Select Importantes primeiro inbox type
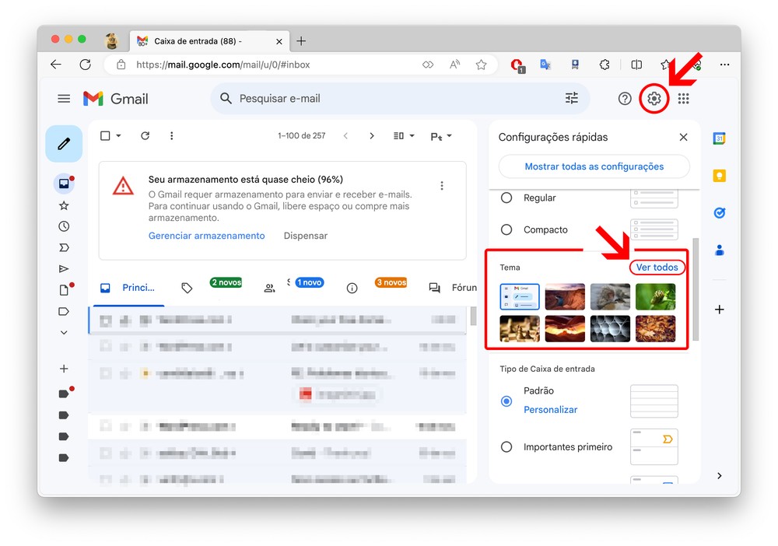 pyautogui.click(x=506, y=446)
